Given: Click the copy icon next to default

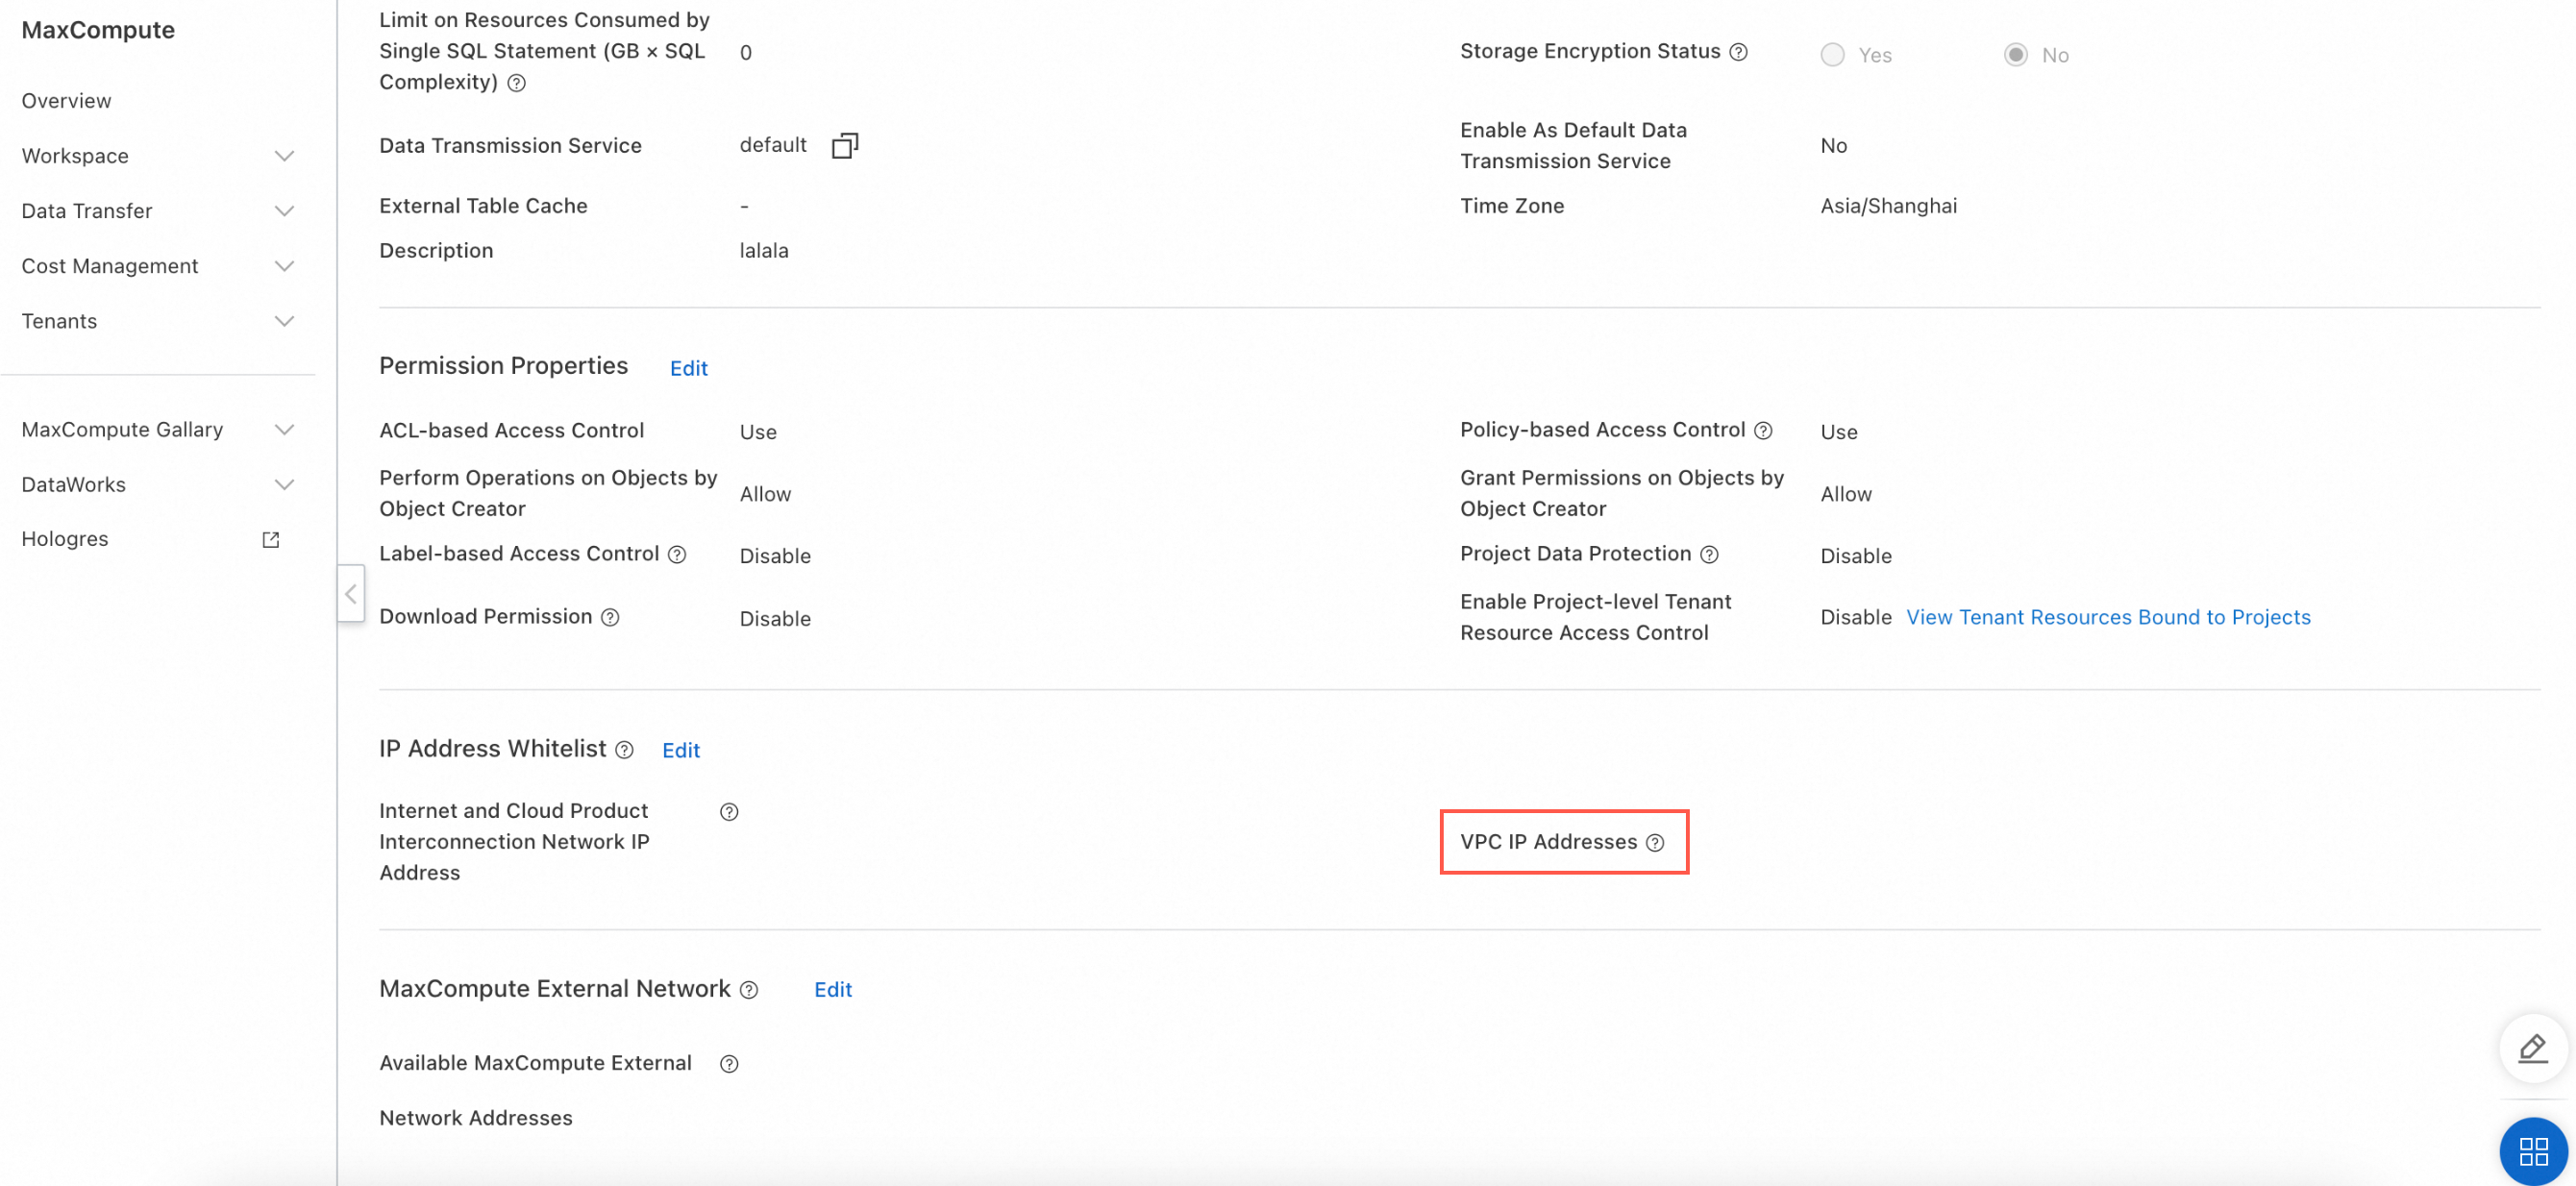Looking at the screenshot, I should click(x=845, y=145).
